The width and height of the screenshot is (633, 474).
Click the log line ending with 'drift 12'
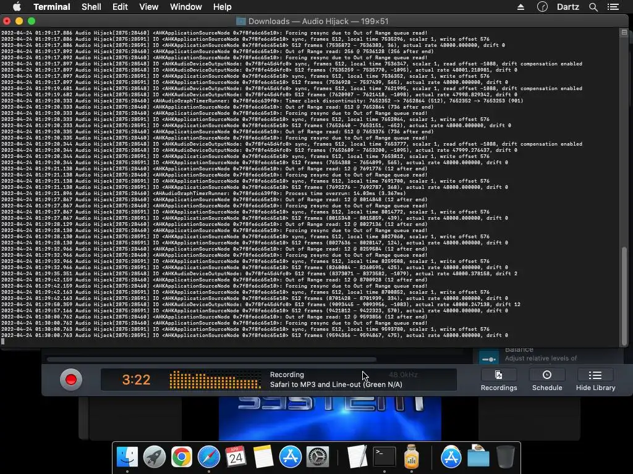[260, 304]
